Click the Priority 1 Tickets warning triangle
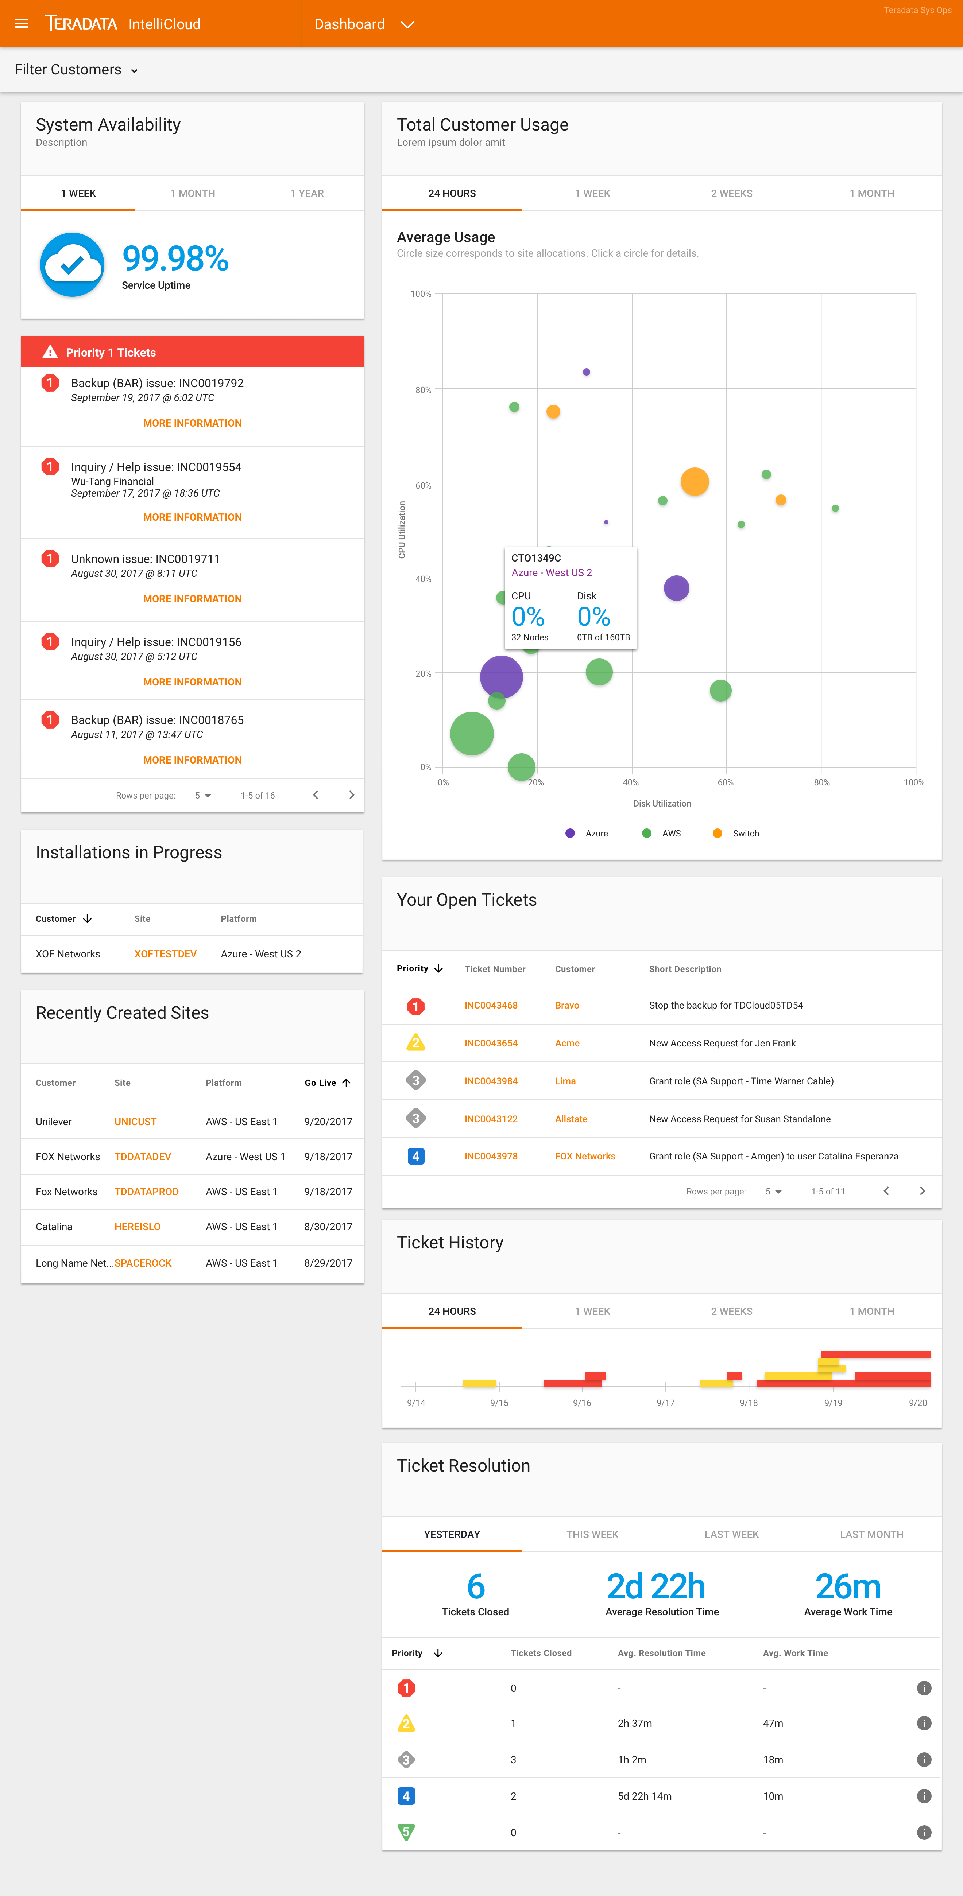 [x=50, y=352]
